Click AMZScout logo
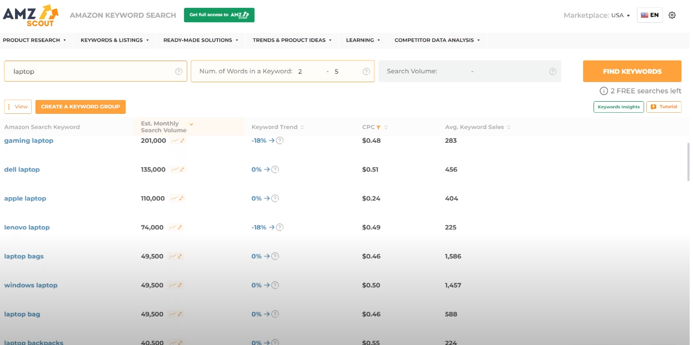The width and height of the screenshot is (693, 345). point(30,15)
